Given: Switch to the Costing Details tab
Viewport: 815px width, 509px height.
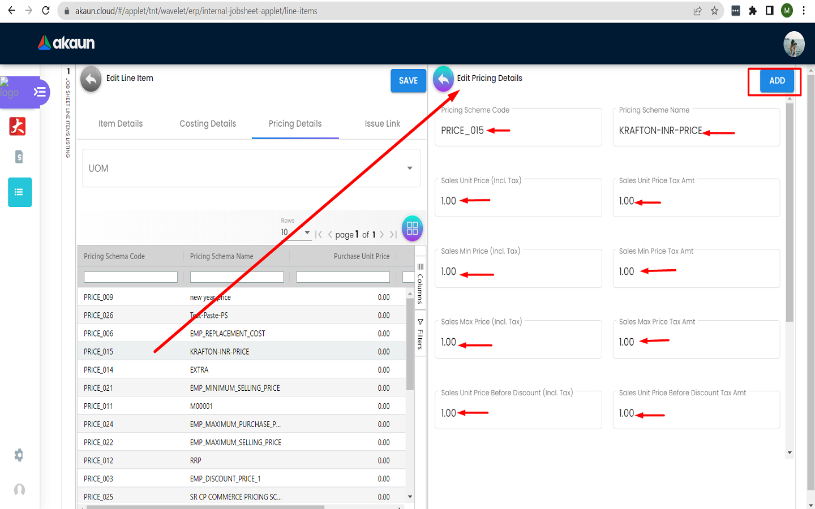Looking at the screenshot, I should click(x=208, y=124).
